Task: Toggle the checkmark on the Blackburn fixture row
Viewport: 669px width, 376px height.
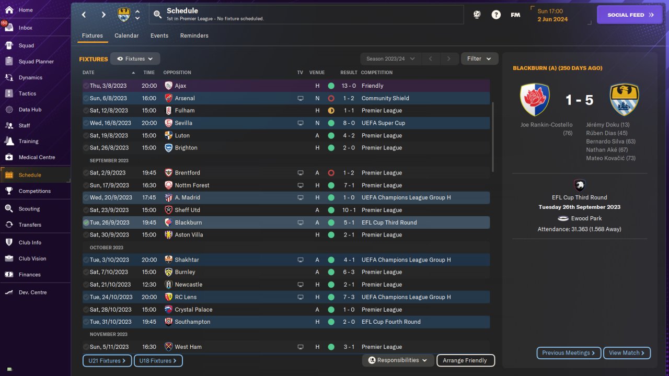Action: coord(86,222)
